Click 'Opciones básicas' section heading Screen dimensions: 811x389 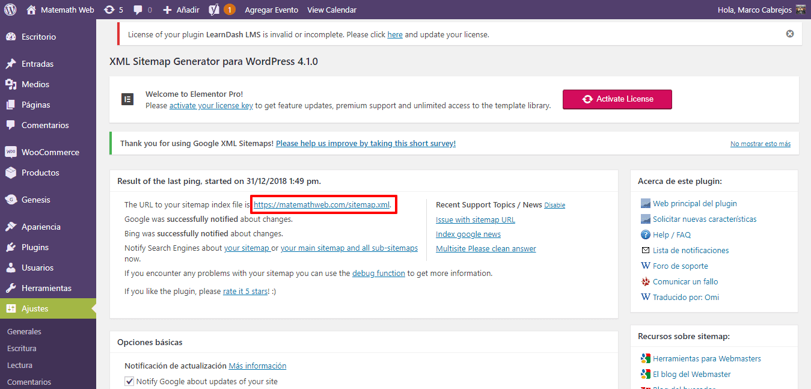click(150, 342)
